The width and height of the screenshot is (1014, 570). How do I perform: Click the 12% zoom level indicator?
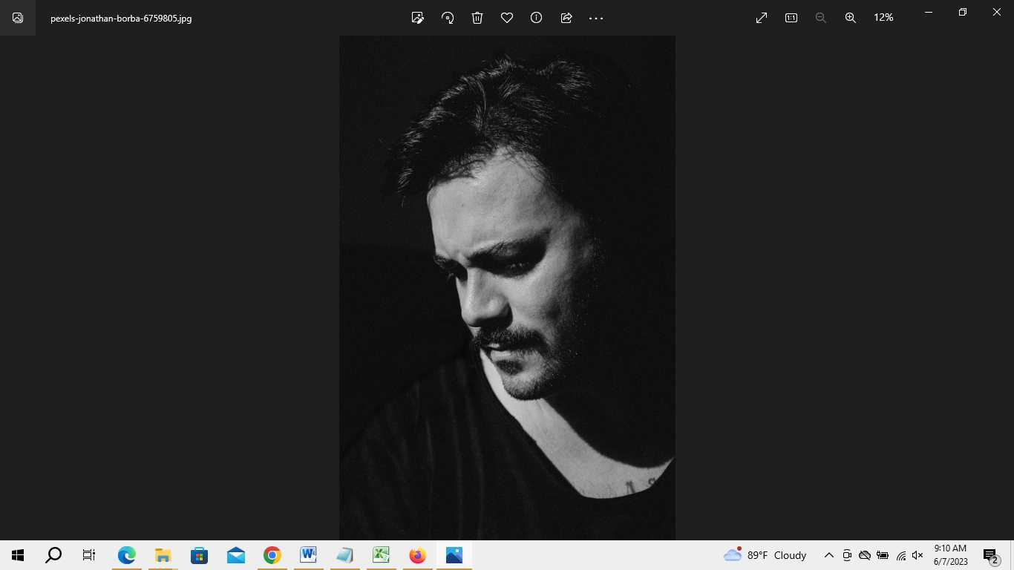click(883, 18)
